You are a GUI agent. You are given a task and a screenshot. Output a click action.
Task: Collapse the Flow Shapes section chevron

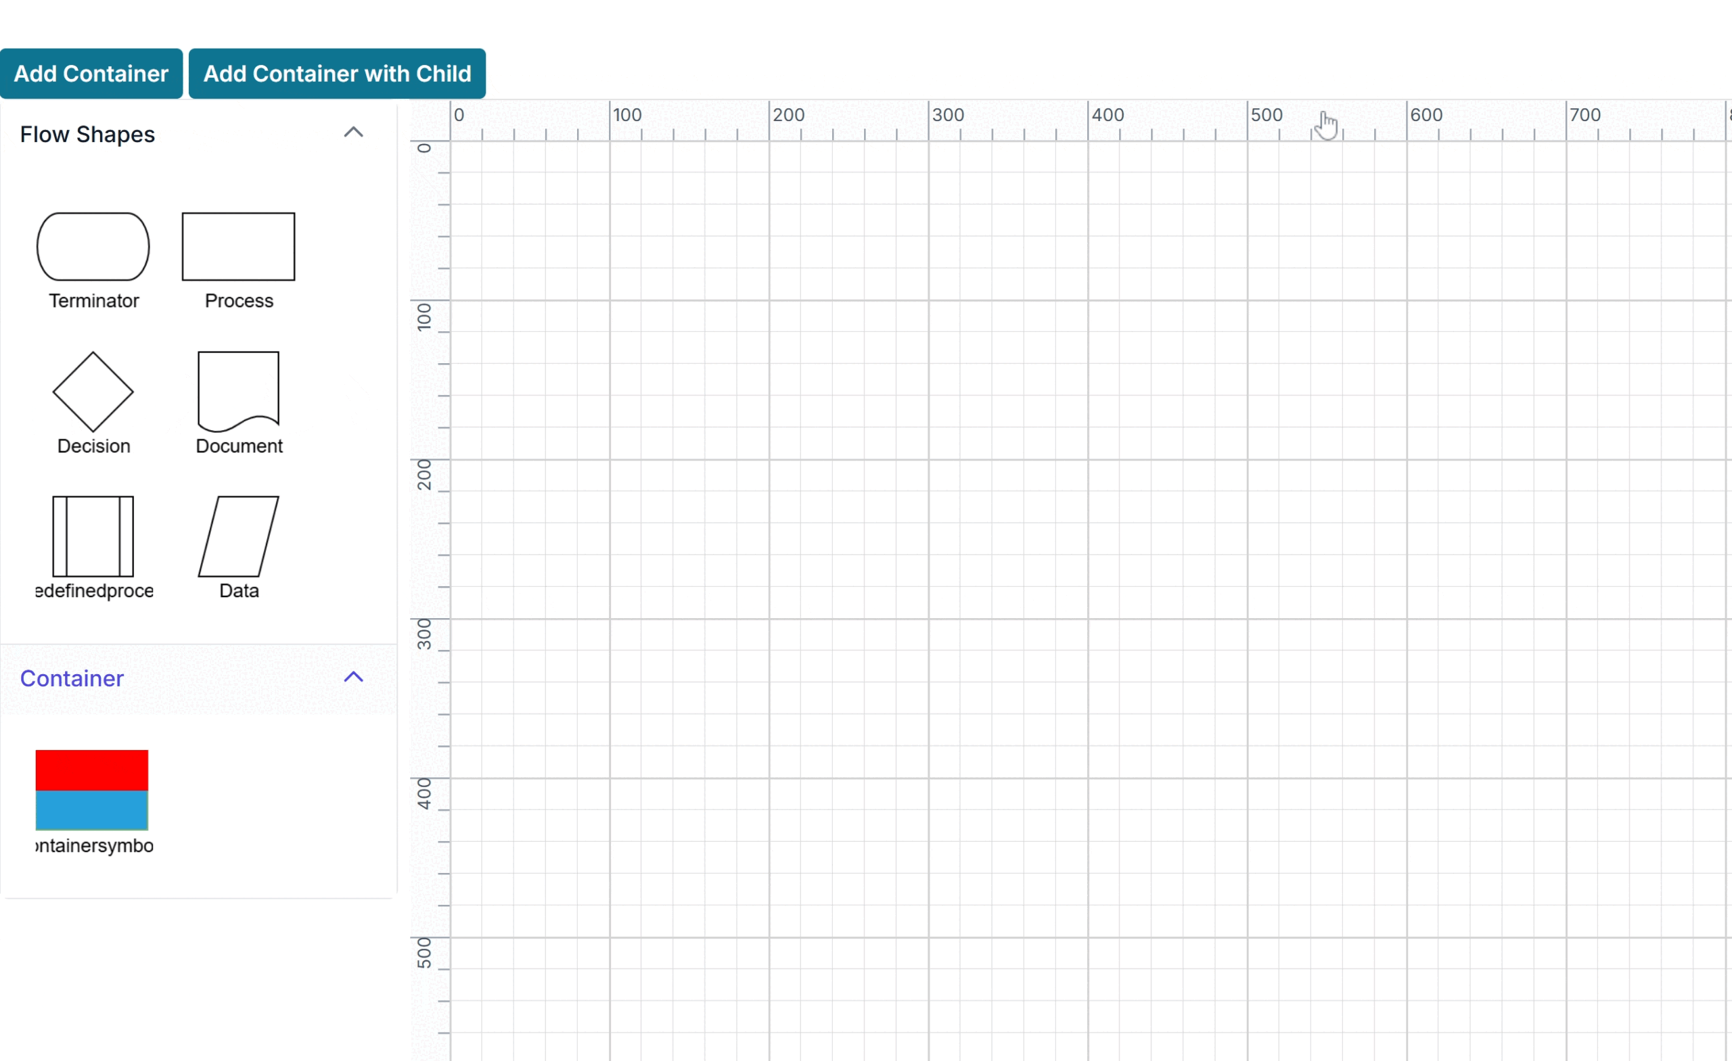point(354,131)
